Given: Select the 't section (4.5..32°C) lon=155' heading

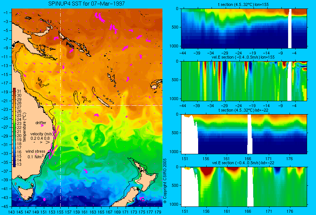Looking at the screenshot, I should 243,4.
